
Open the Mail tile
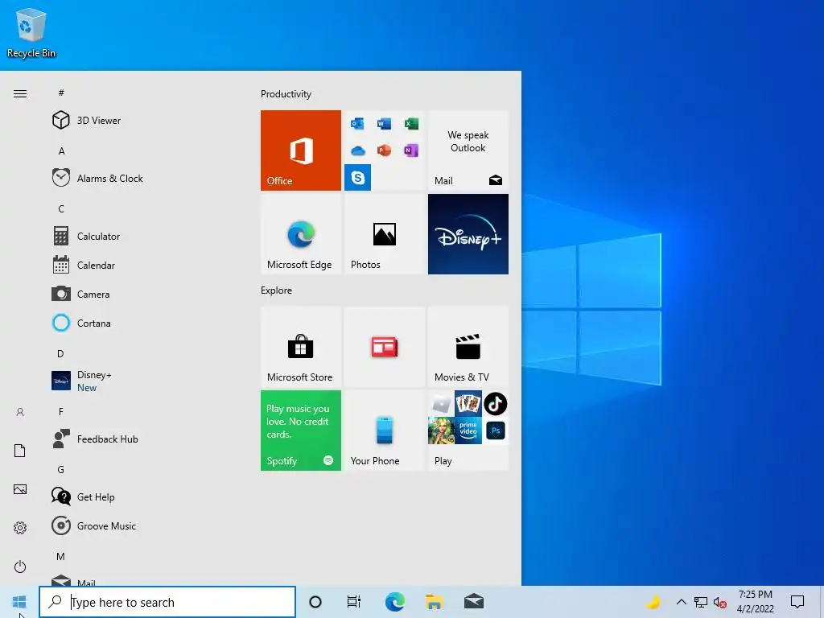pyautogui.click(x=468, y=150)
